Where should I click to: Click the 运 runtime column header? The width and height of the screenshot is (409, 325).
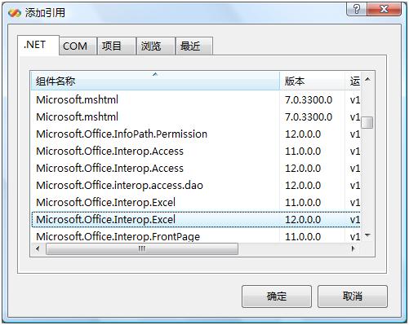coord(353,81)
